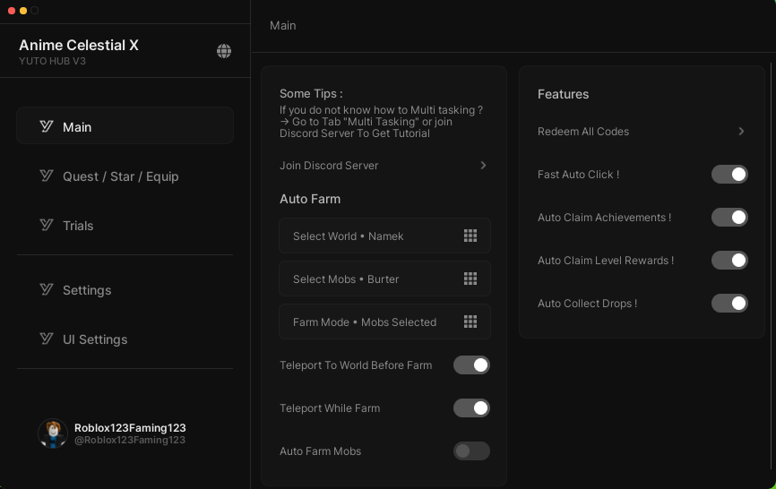Click the vertical scrollbar at right edge
The width and height of the screenshot is (776, 489).
(x=771, y=265)
